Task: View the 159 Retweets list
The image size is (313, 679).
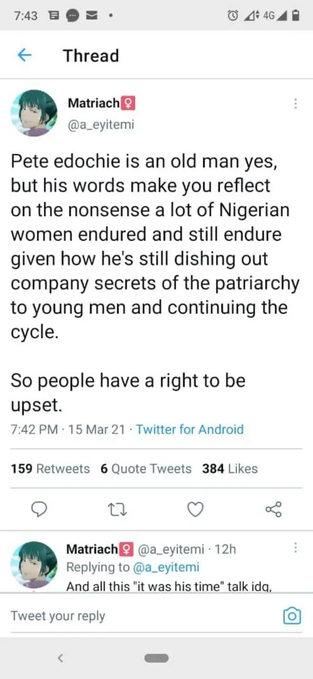Action: pyautogui.click(x=50, y=468)
